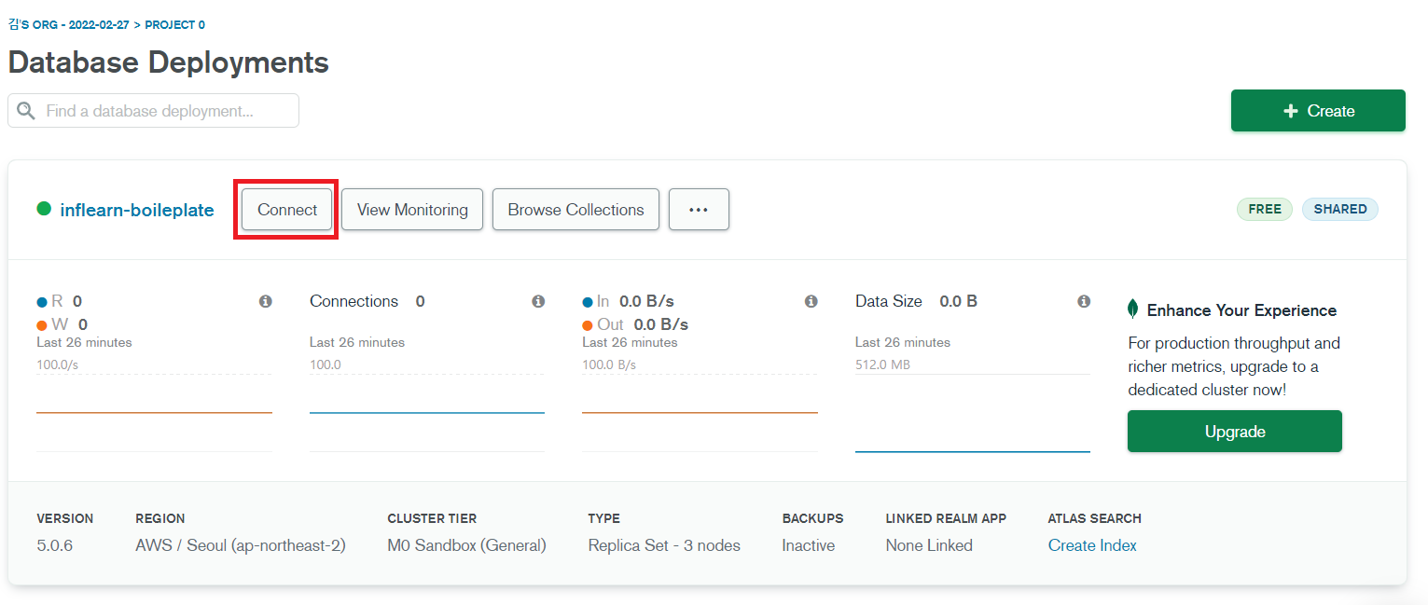
Task: Click the green Upgrade button
Action: pos(1235,432)
